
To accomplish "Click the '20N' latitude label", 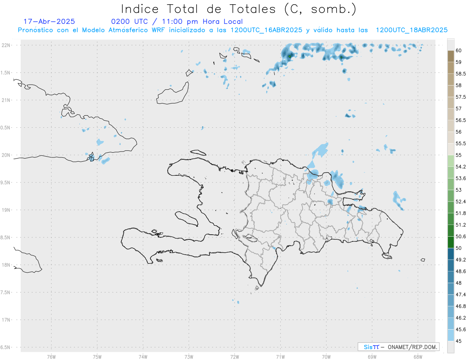I will pyautogui.click(x=6, y=155).
